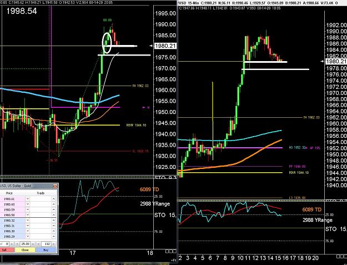Viewport: 347px width, 265px height.
Task: Click the 25.00 value input field
Action: point(25,244)
